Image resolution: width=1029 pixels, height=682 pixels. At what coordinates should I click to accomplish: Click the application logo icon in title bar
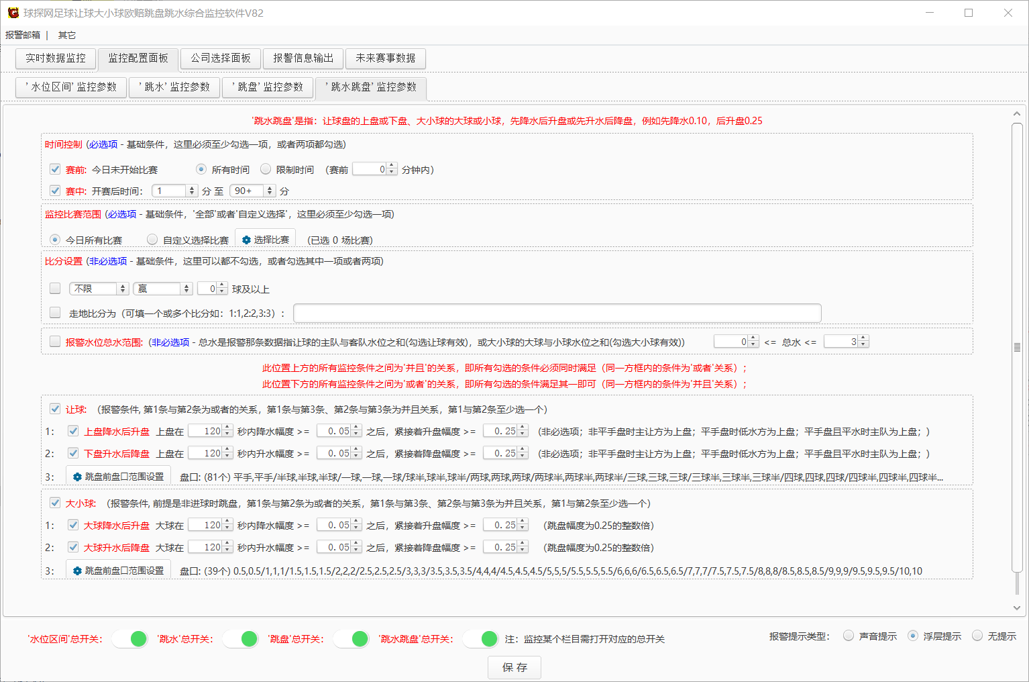(x=13, y=13)
